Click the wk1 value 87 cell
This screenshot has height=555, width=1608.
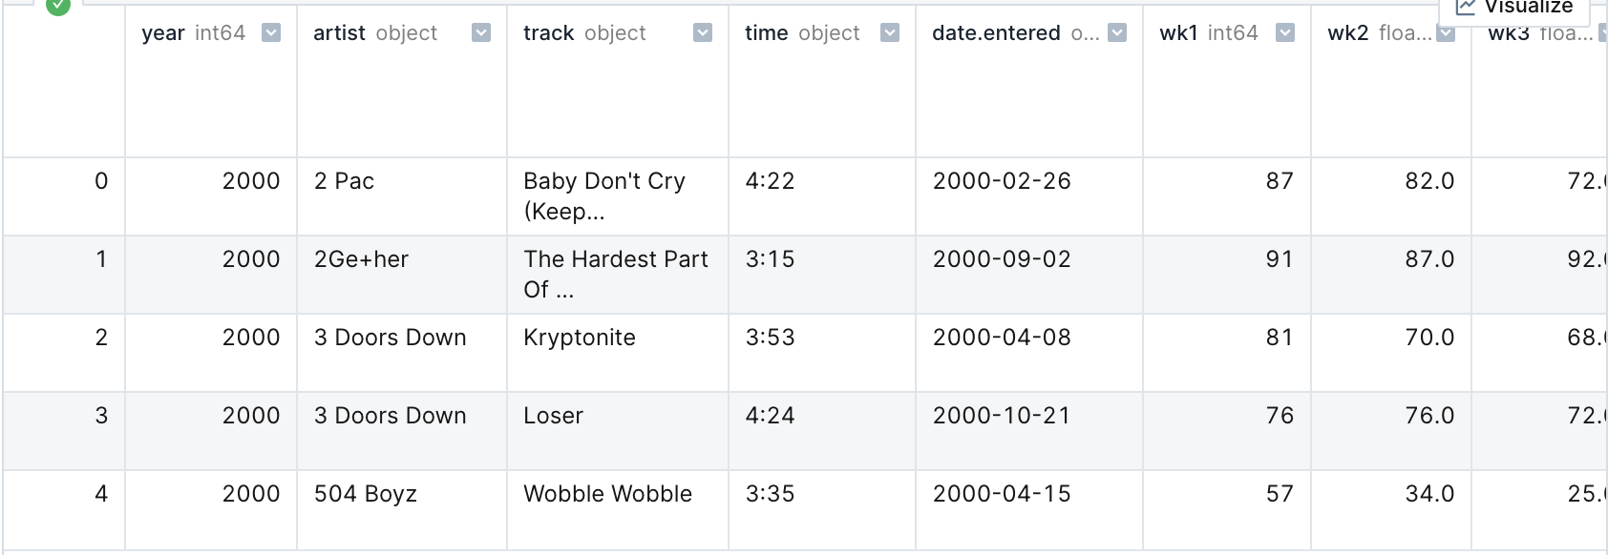click(x=1226, y=196)
